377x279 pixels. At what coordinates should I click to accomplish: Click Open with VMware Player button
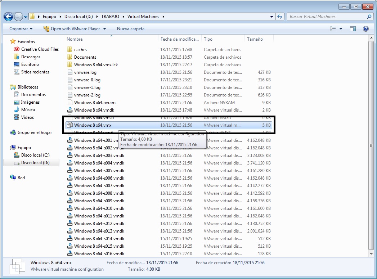click(71, 29)
